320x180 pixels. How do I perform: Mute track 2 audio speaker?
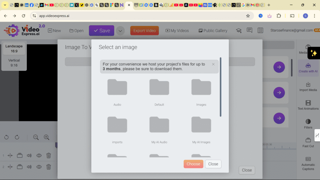29,167
